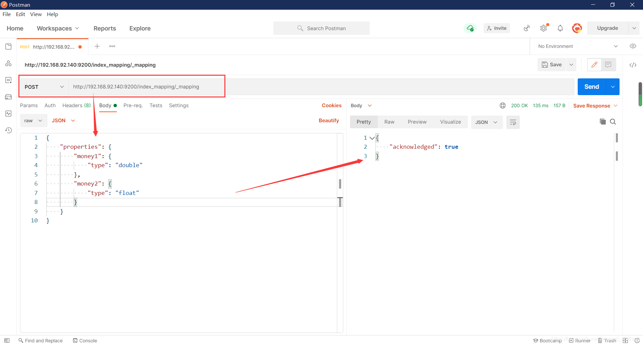Open response Body section dropdown
This screenshot has width=643, height=345.
(x=361, y=106)
